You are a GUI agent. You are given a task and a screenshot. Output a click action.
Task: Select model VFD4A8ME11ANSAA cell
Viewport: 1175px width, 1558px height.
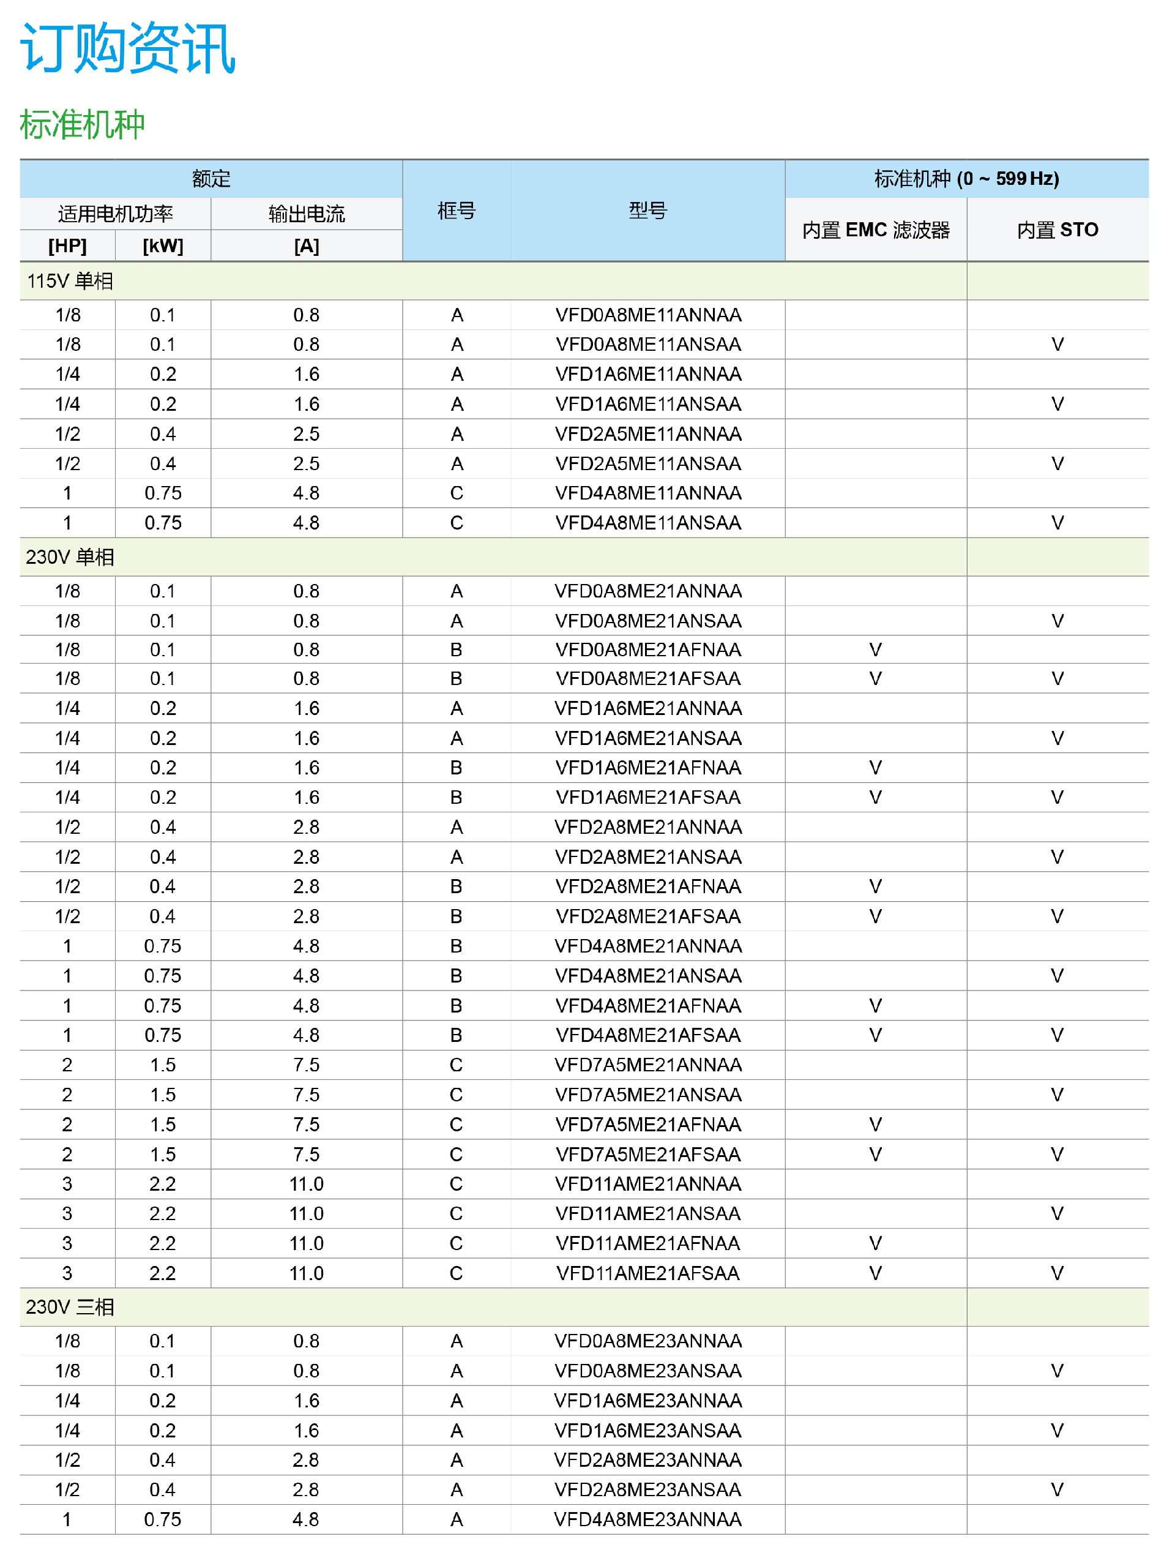[x=647, y=523]
